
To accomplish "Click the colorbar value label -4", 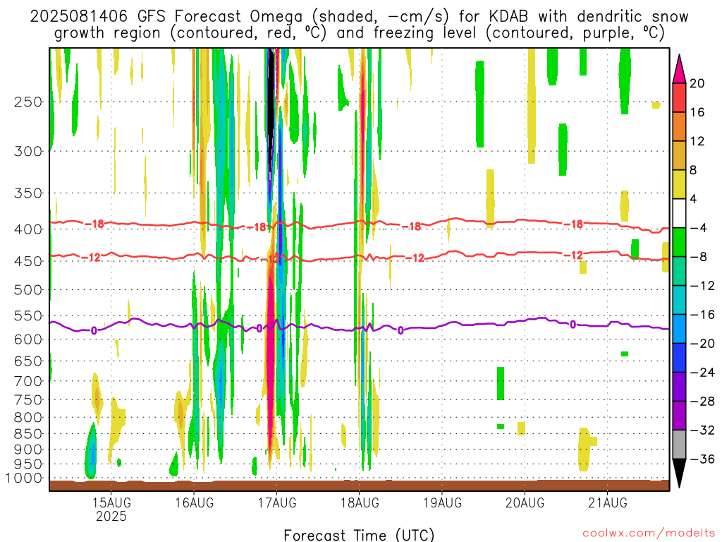I will point(699,228).
